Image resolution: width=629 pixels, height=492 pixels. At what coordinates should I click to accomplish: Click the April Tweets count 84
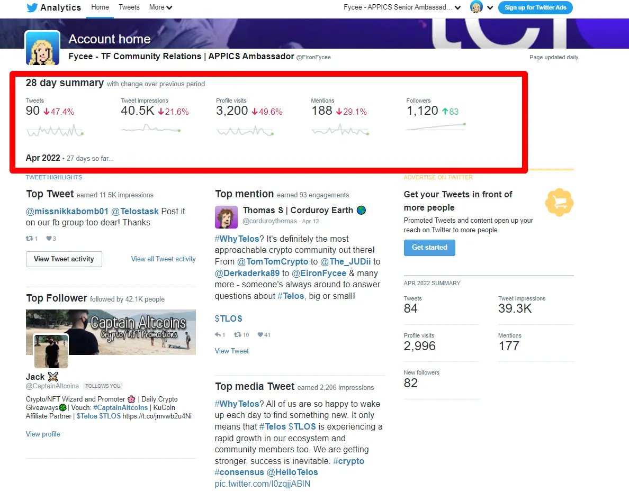pyautogui.click(x=410, y=308)
